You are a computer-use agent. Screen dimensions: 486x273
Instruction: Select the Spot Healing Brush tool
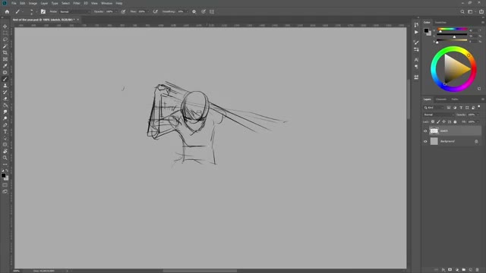coord(5,72)
